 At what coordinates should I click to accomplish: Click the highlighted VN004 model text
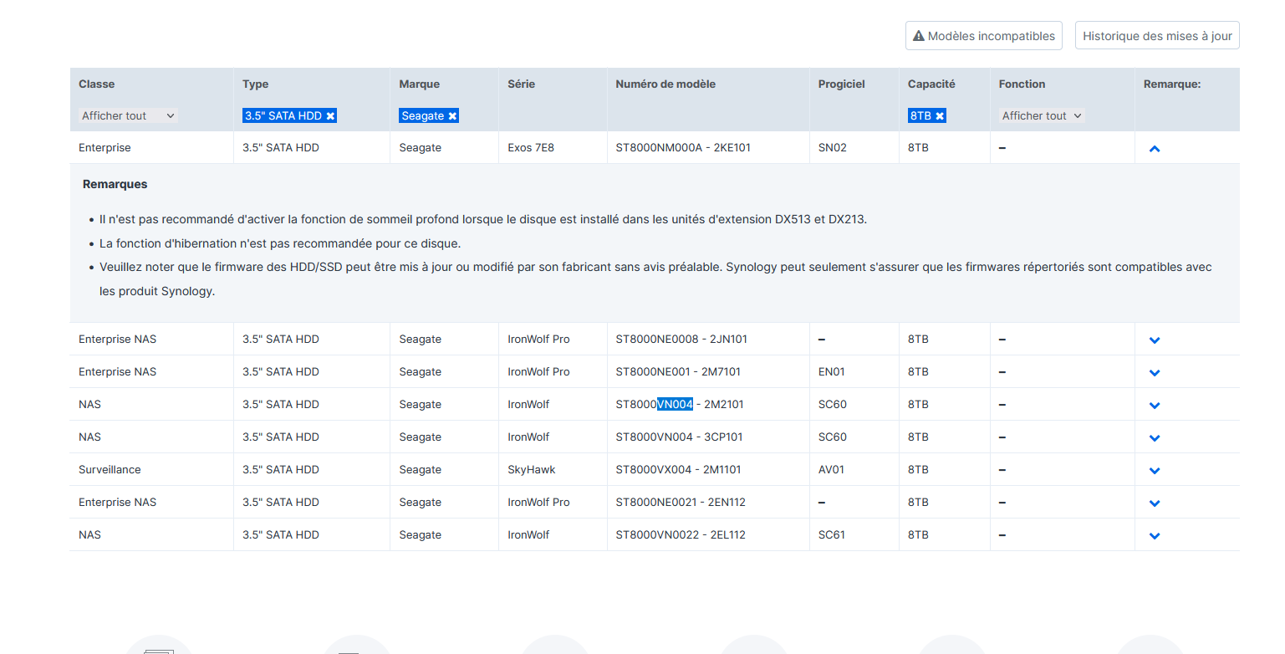pyautogui.click(x=675, y=405)
